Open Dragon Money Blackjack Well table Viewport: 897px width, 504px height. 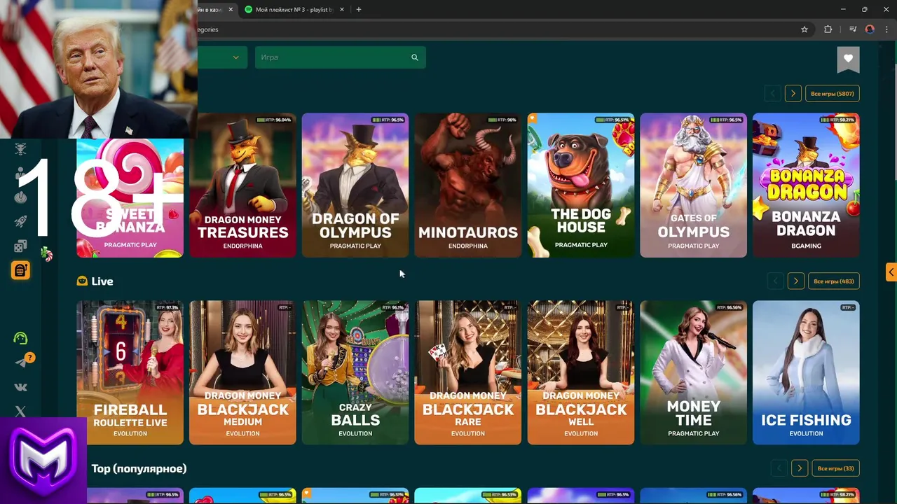coord(581,373)
